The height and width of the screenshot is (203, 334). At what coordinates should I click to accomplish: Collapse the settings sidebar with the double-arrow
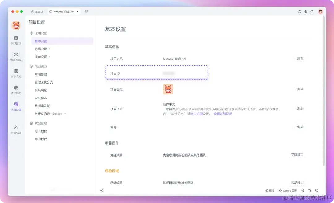tap(101, 190)
